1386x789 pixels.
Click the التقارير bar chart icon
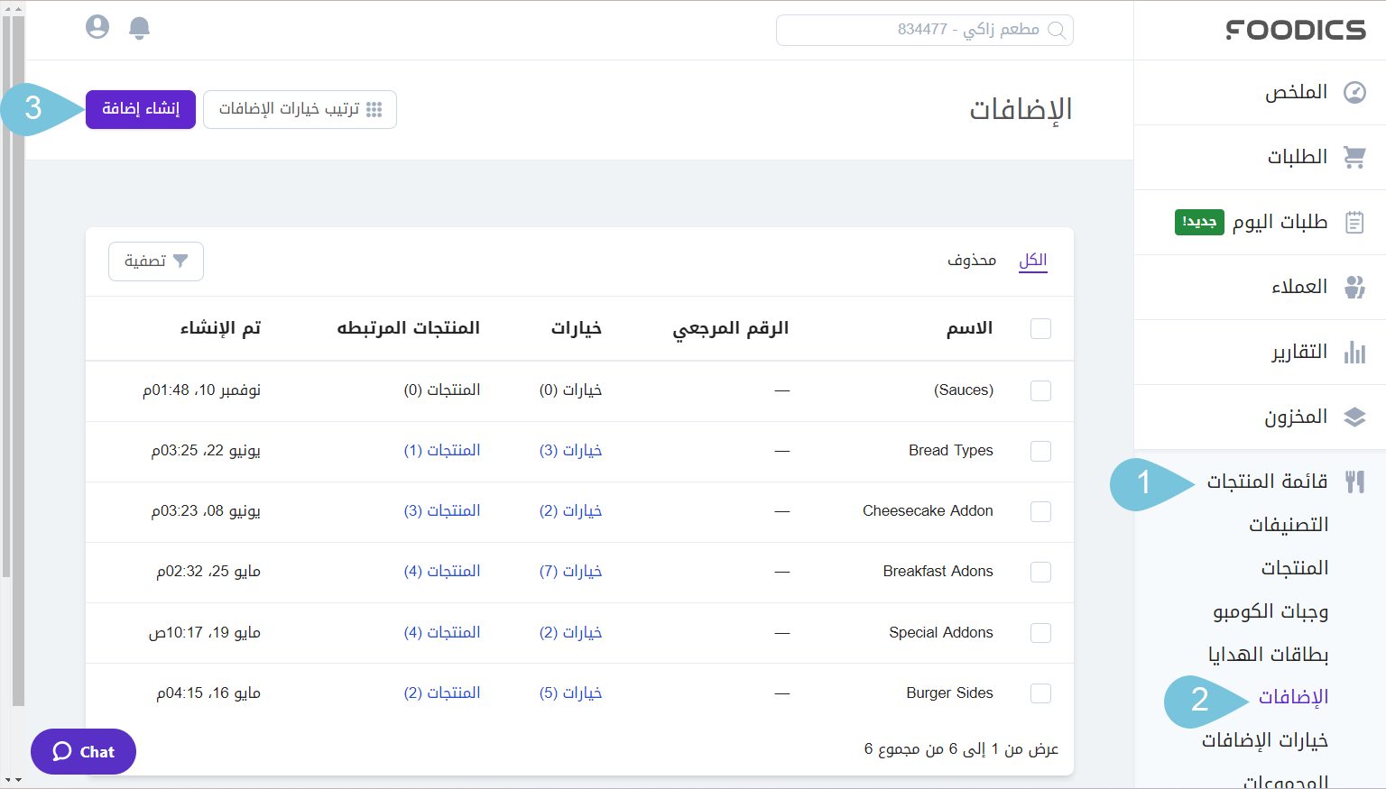[1354, 352]
